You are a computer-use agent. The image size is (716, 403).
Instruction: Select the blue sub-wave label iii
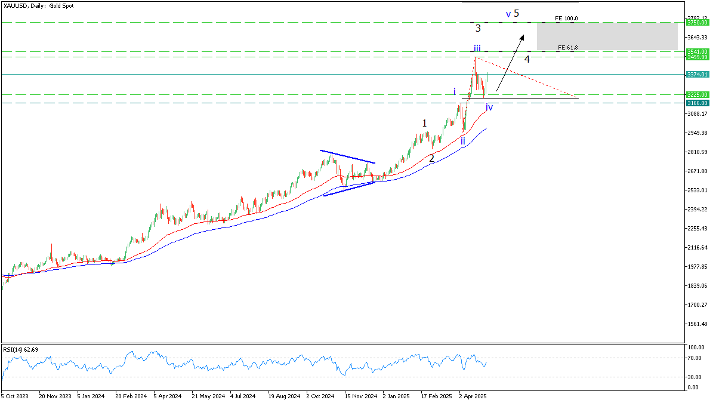point(477,48)
